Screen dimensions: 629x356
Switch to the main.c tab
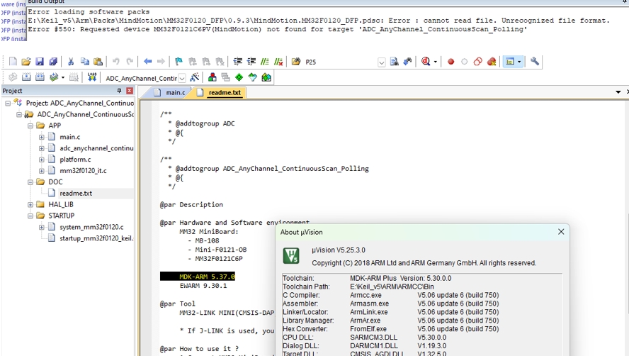(174, 93)
